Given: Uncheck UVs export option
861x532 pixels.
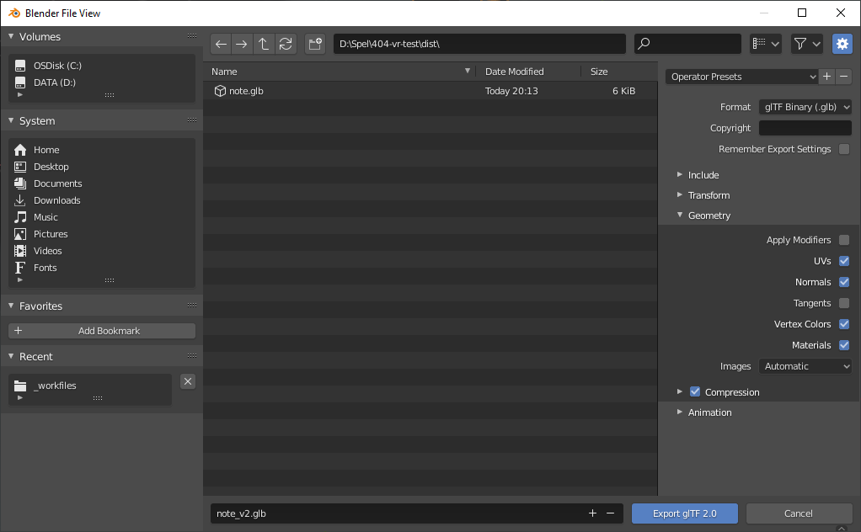Looking at the screenshot, I should 844,261.
